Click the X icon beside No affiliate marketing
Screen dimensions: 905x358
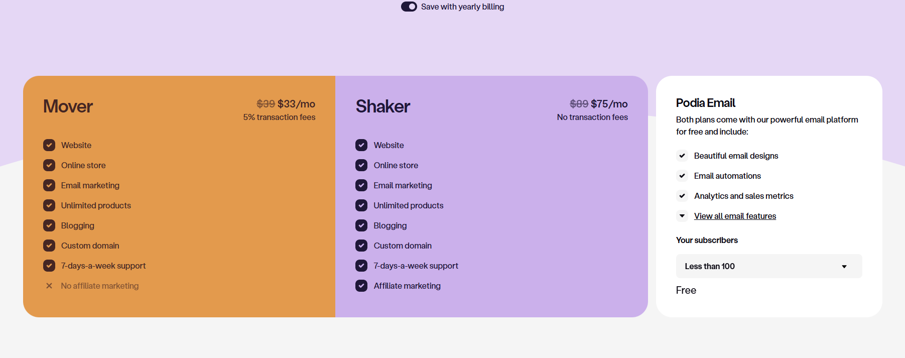49,286
